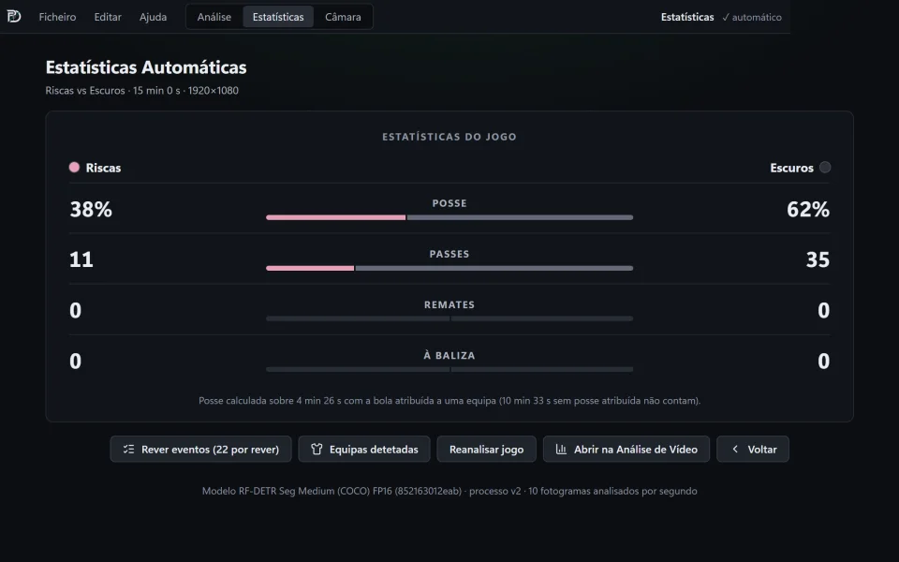Click the checklist icon on Rever eventos
Screen dimensions: 899x562
(128, 449)
